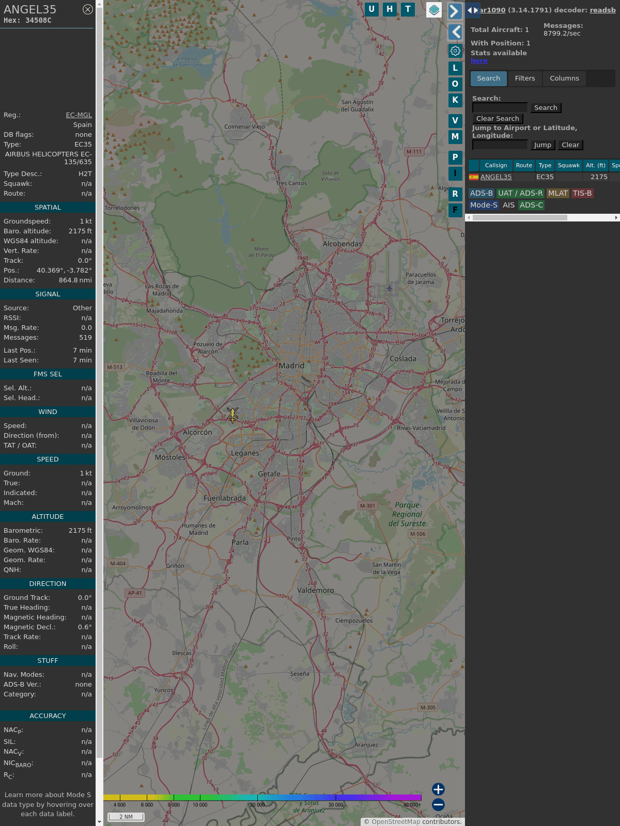Toggle the ADS-B source filter

[481, 193]
